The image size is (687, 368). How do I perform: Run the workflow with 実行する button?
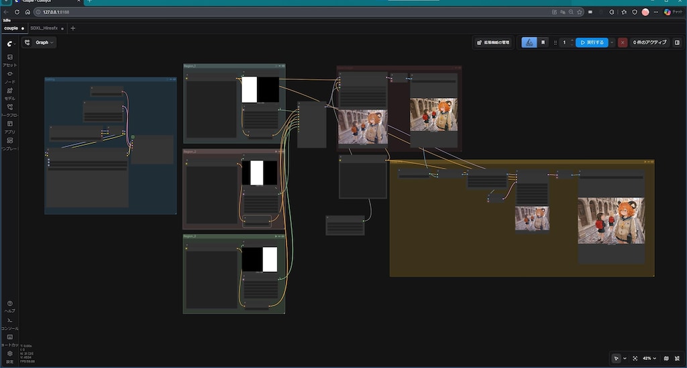coord(592,42)
